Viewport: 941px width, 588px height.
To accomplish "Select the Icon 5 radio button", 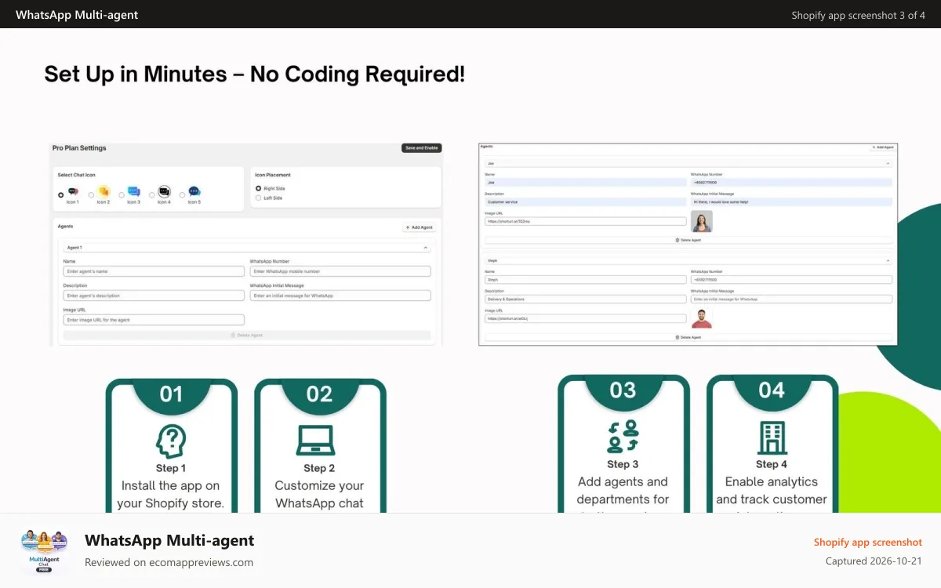I will tap(183, 194).
